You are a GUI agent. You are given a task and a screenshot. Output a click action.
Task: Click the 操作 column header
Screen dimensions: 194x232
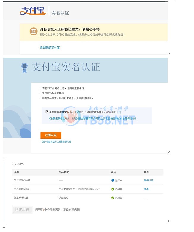pos(146,172)
